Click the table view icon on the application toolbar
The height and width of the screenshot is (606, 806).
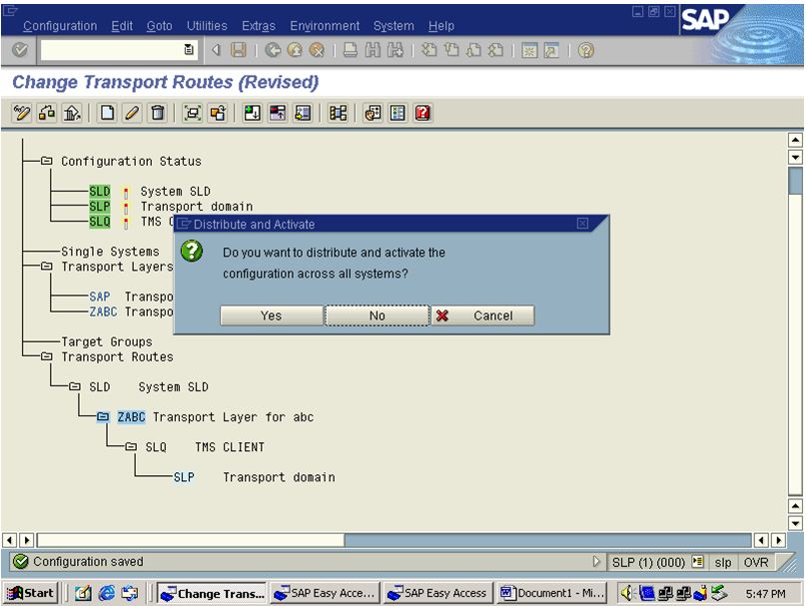(396, 112)
